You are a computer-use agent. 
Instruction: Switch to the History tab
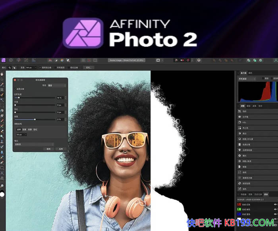tap(258, 195)
